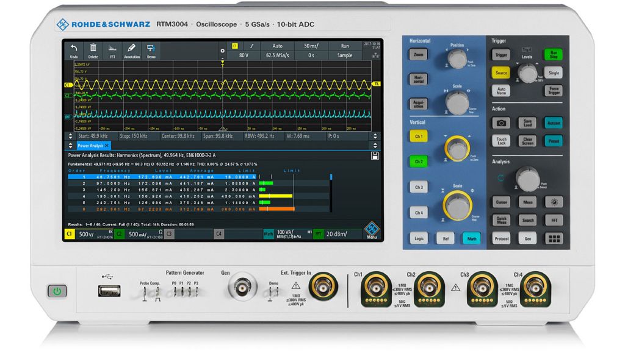
Task: Select the Undo icon in the toolbar
Action: [x=73, y=48]
